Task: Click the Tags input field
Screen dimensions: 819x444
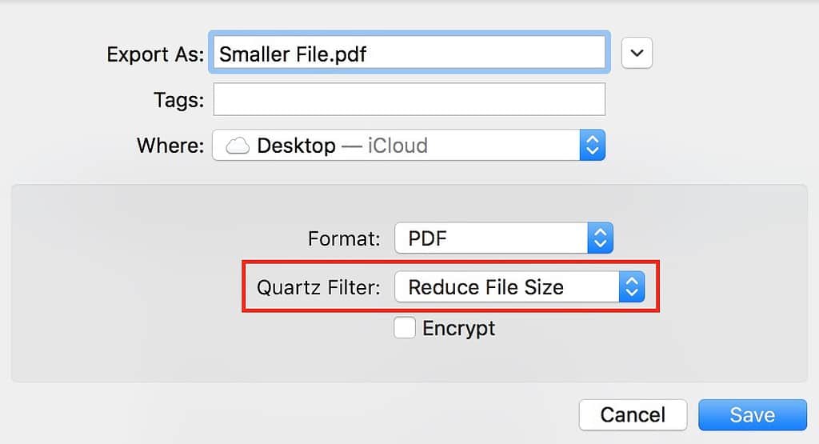Action: click(409, 99)
